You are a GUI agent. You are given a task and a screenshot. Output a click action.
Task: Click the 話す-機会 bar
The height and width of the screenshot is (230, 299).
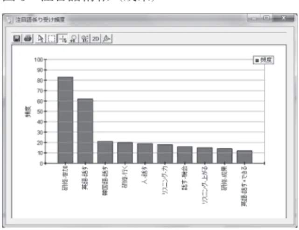pos(185,155)
